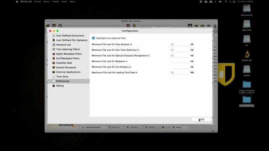Open the Report menu in menu bar

click(72, 2)
